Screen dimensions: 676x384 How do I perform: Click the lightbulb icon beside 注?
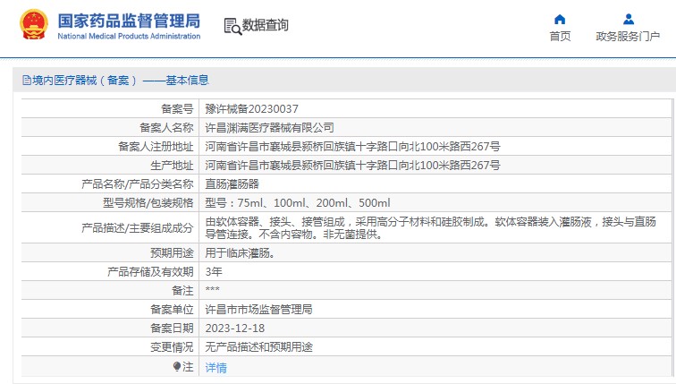pos(177,367)
